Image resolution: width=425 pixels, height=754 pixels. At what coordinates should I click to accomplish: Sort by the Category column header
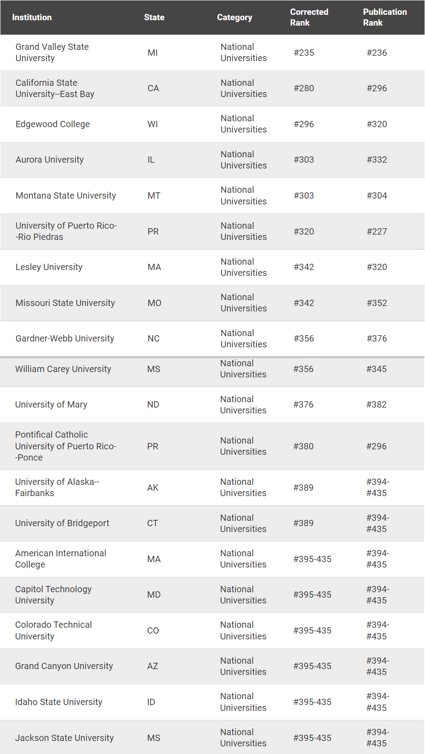tap(235, 18)
